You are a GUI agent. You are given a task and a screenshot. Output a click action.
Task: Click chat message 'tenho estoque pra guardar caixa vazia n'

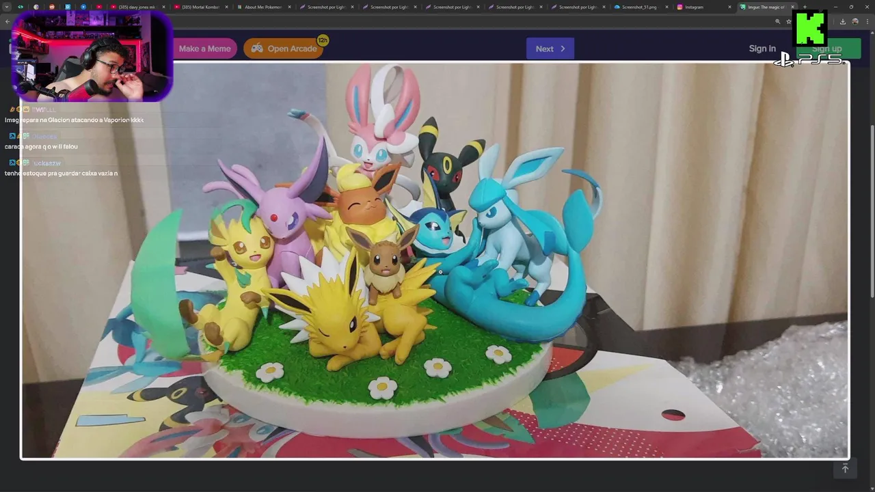(61, 174)
